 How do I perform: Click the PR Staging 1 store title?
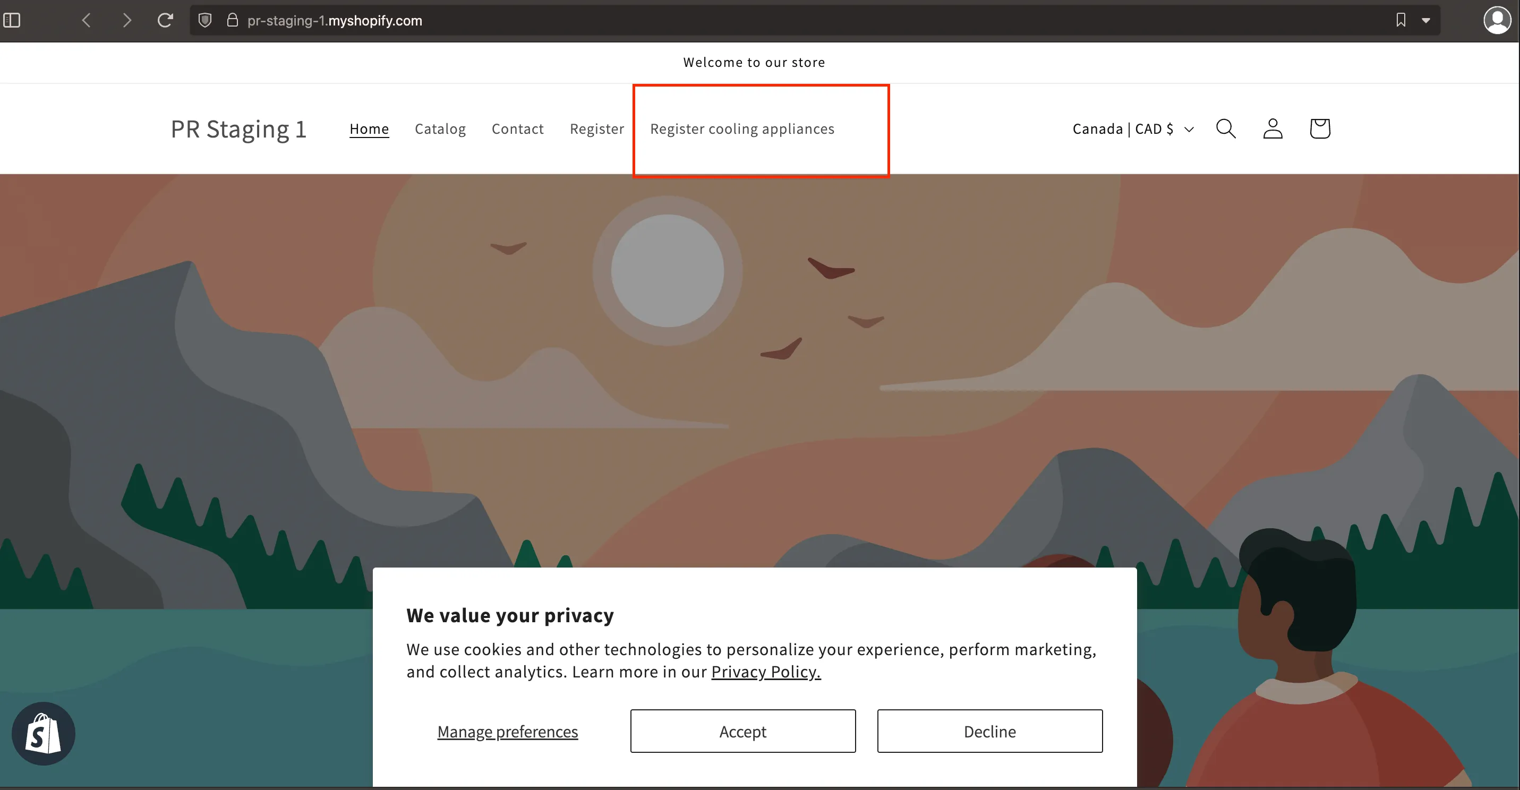click(x=238, y=129)
